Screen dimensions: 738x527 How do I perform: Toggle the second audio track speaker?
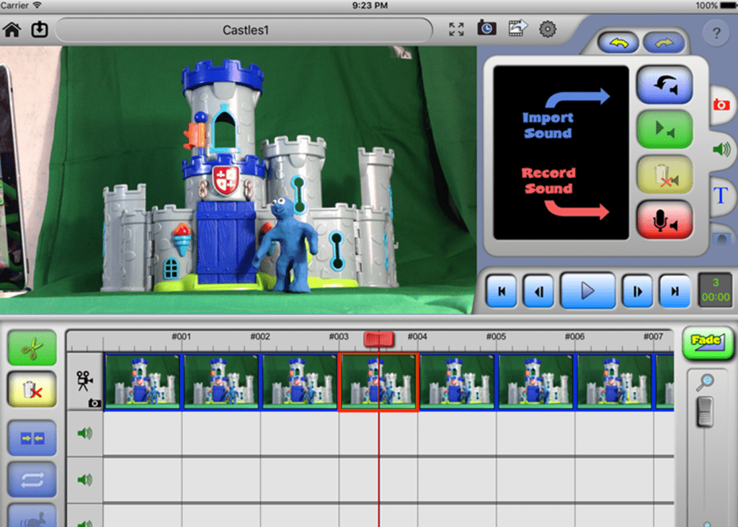coord(85,480)
